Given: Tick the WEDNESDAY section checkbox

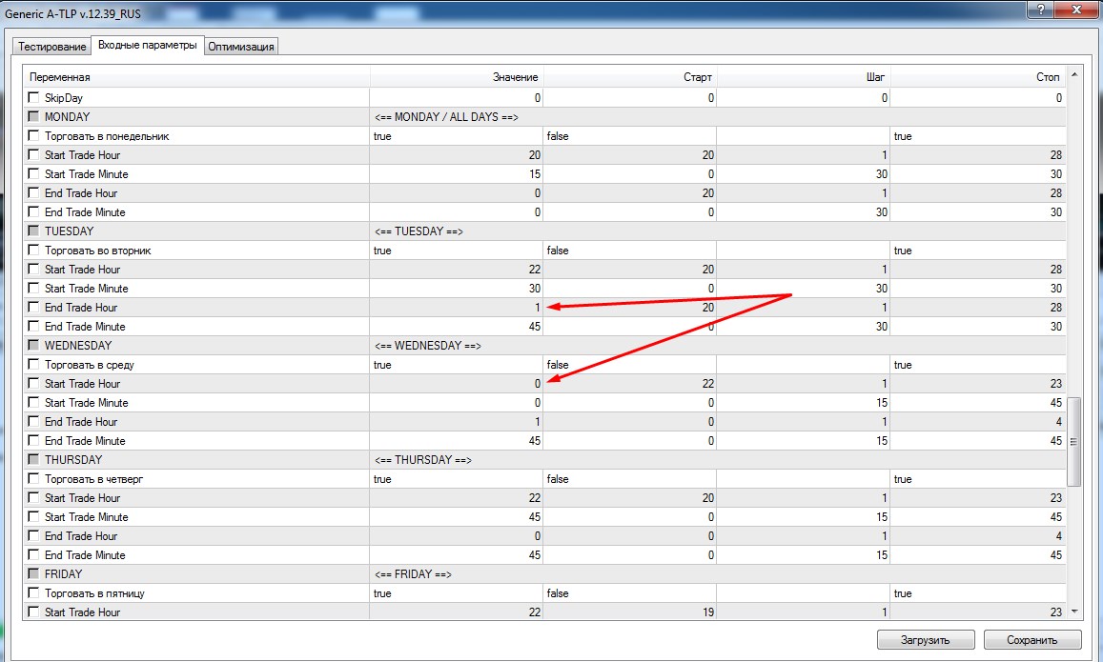Looking at the screenshot, I should [33, 345].
